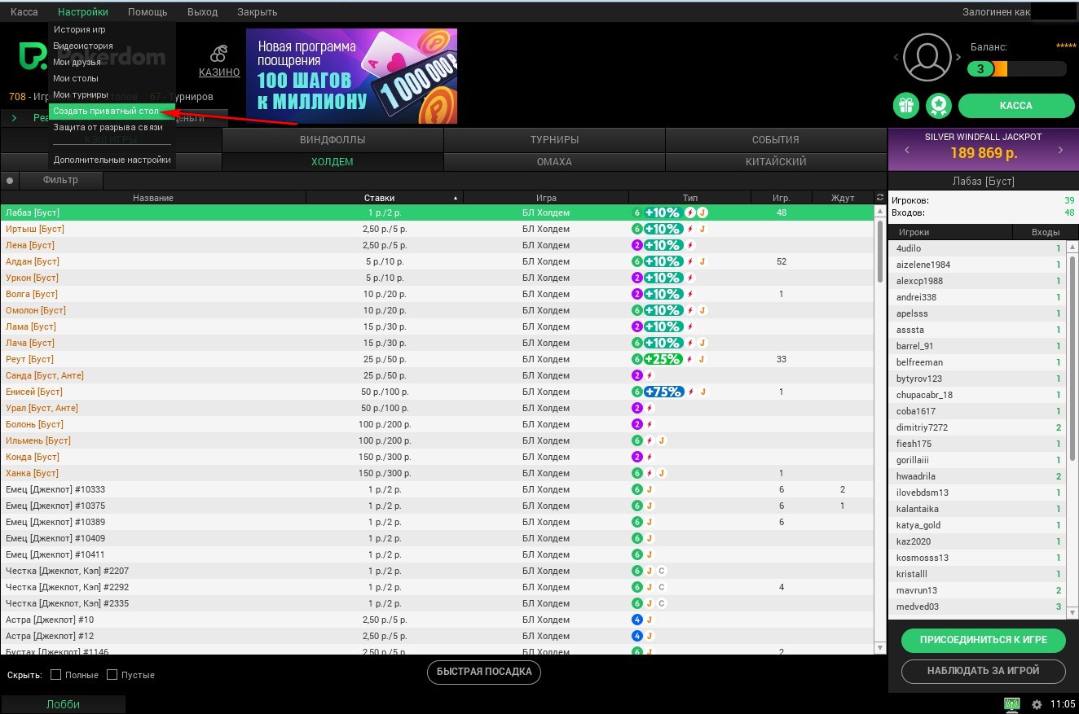This screenshot has height=714, width=1079.
Task: Click the КАЗИНО link
Action: coord(219,72)
